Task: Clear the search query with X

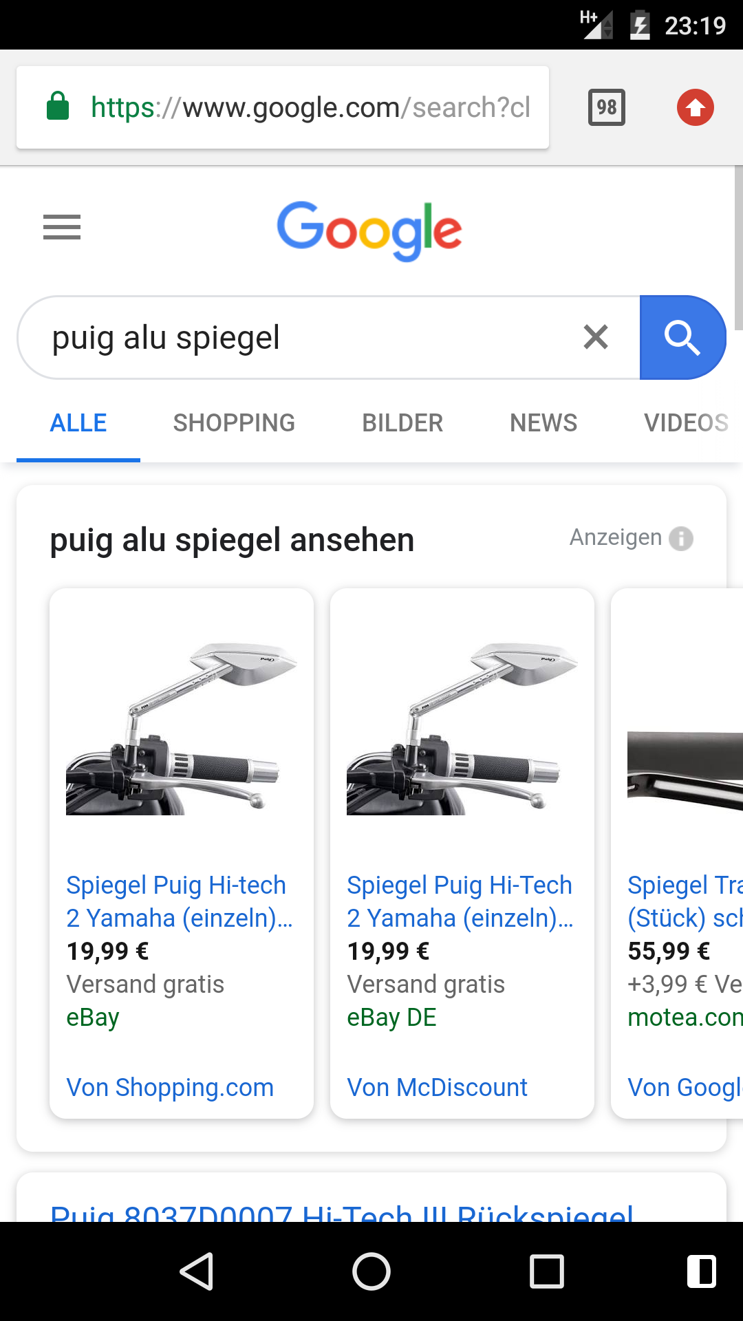Action: point(596,337)
